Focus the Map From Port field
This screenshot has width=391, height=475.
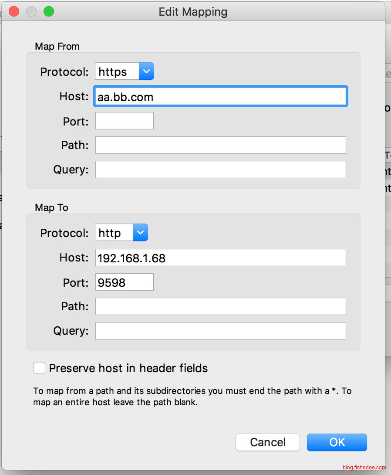(x=125, y=121)
